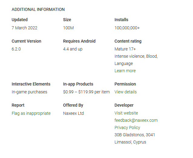Open the Learn more content rating link

(x=125, y=71)
